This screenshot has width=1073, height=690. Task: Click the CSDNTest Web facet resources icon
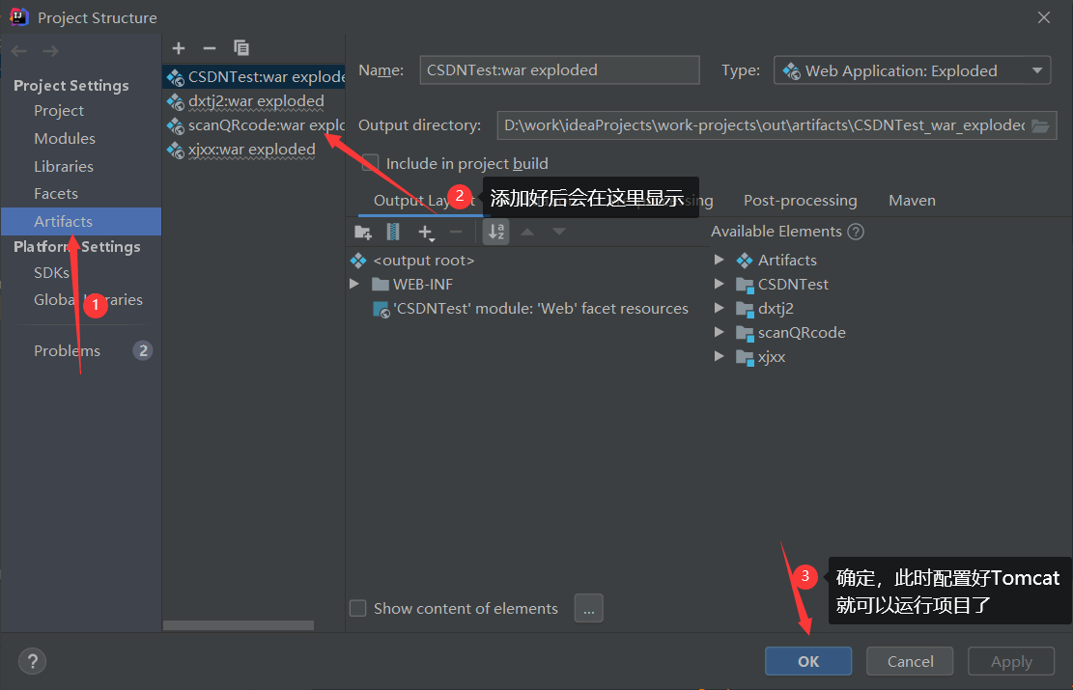[381, 309]
